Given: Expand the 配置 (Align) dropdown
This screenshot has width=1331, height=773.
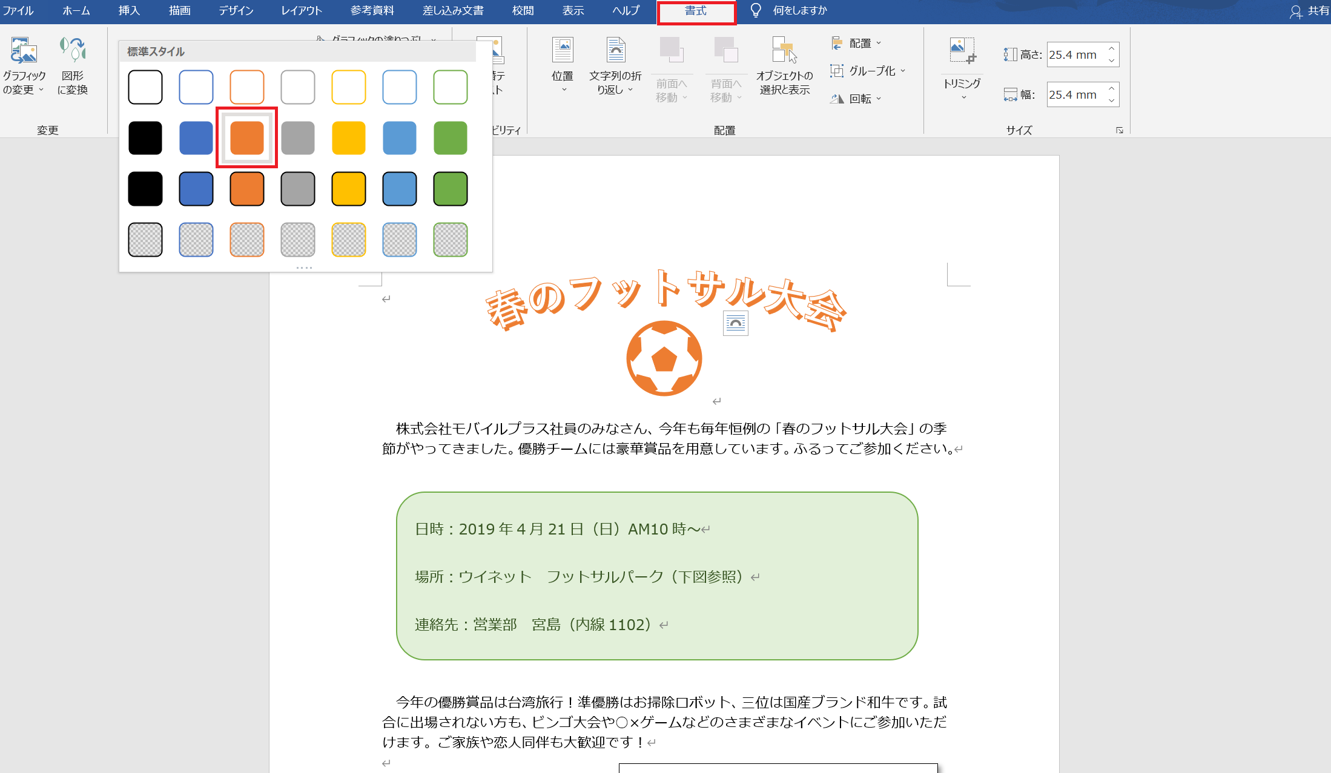Looking at the screenshot, I should 860,43.
